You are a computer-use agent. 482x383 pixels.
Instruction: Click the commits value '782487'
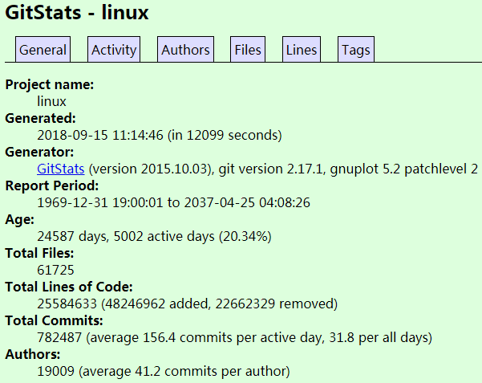click(x=59, y=337)
